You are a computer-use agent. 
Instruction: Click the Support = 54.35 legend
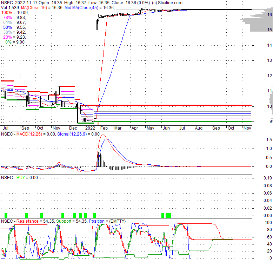[x=71, y=221]
